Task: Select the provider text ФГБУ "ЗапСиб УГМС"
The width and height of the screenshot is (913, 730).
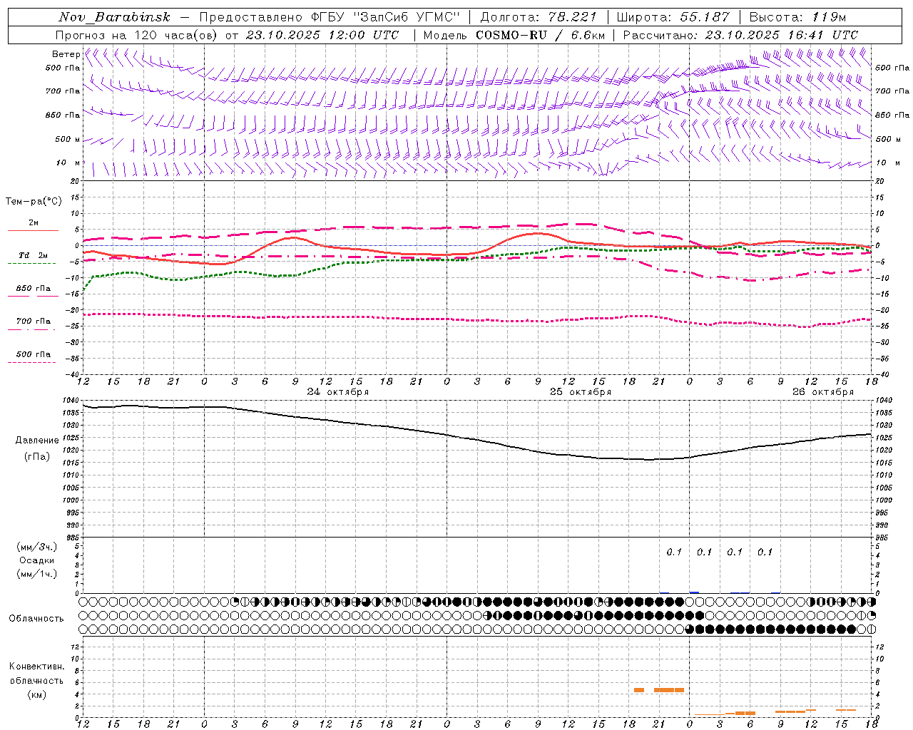Action: coord(385,17)
